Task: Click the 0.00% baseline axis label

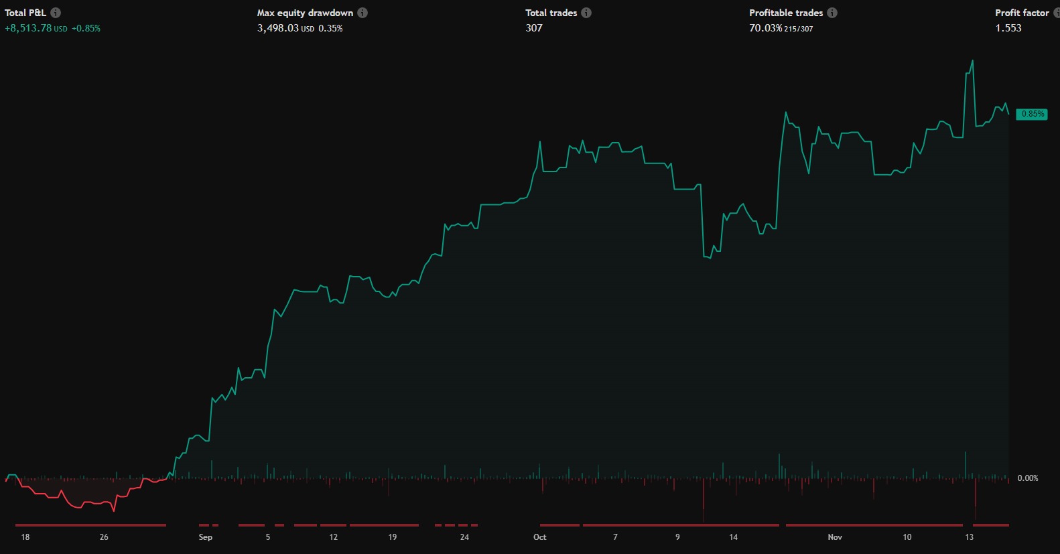Action: point(1027,478)
